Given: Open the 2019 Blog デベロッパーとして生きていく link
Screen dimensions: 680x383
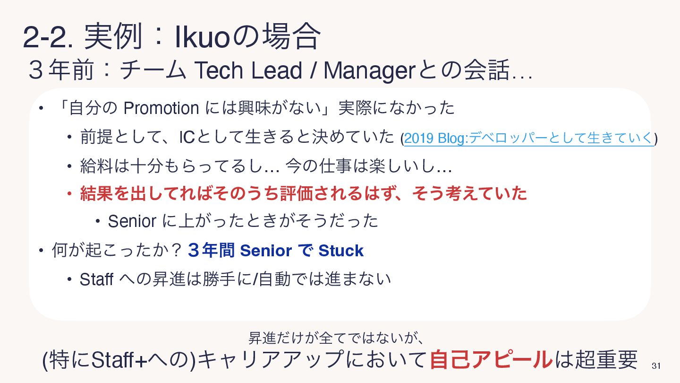Looking at the screenshot, I should coord(529,139).
